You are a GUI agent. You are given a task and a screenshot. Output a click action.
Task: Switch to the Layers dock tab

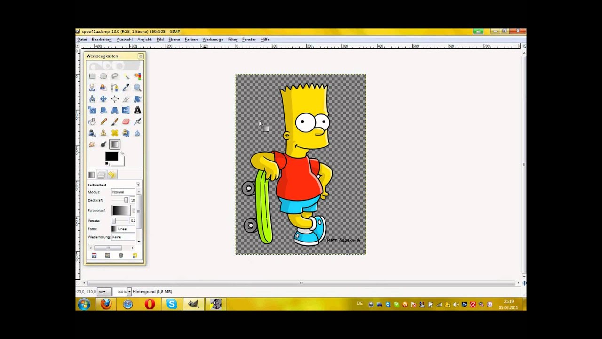click(x=102, y=175)
